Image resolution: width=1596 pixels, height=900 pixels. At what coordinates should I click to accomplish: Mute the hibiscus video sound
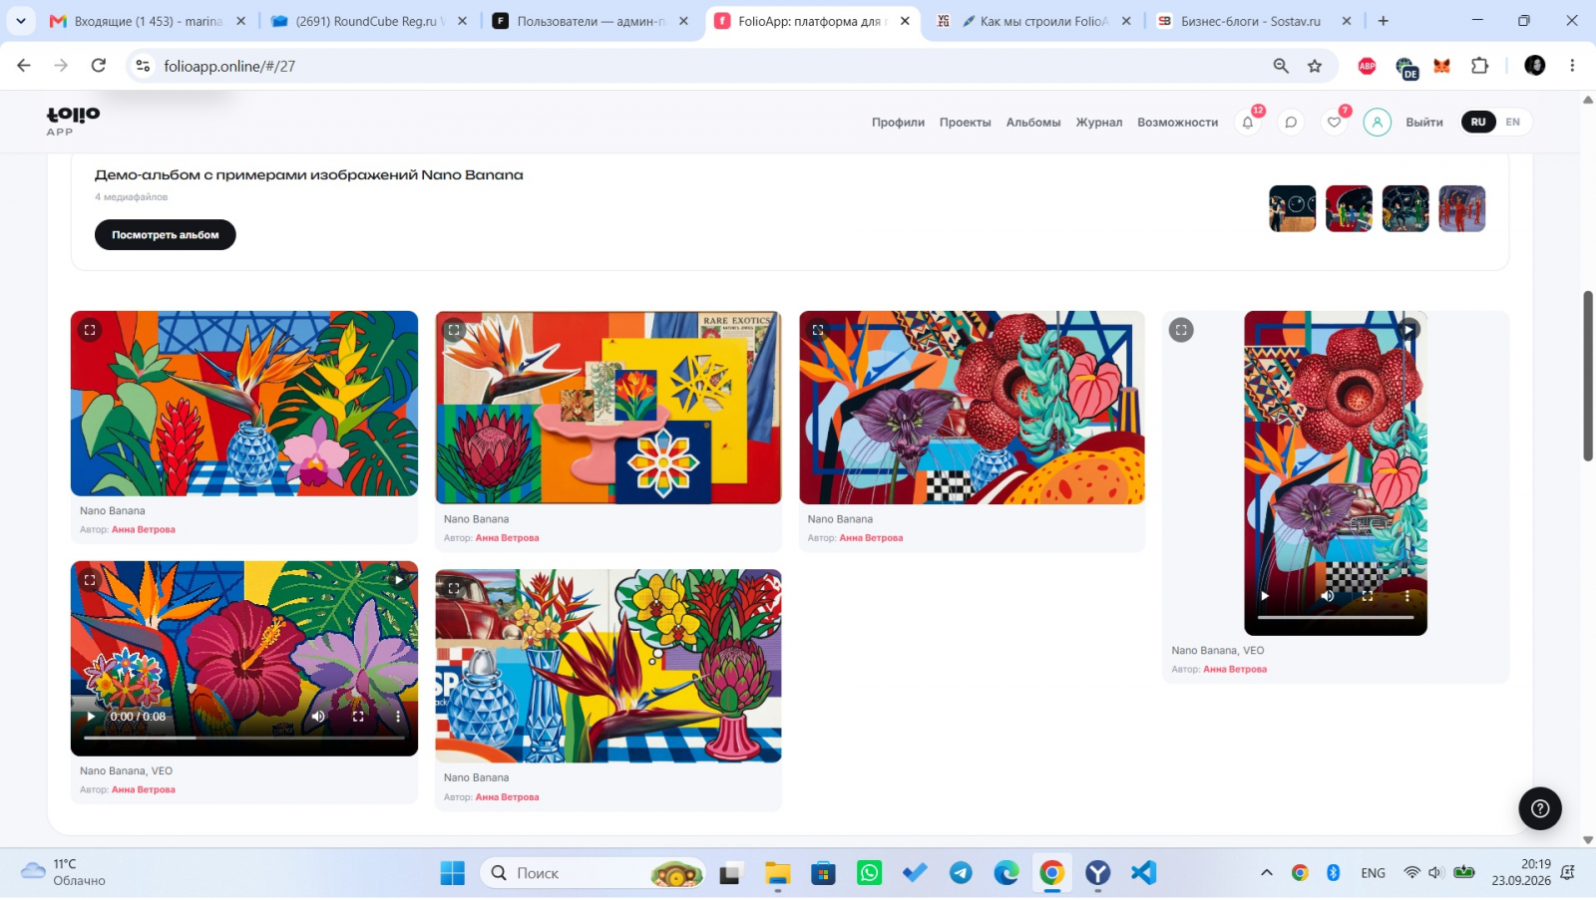click(318, 717)
